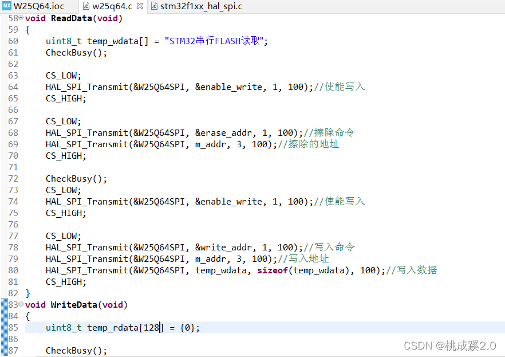Click the WriteData function name
This screenshot has width=505, height=357.
[74, 305]
